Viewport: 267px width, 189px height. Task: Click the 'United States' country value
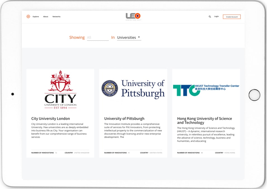[x=156, y=153]
